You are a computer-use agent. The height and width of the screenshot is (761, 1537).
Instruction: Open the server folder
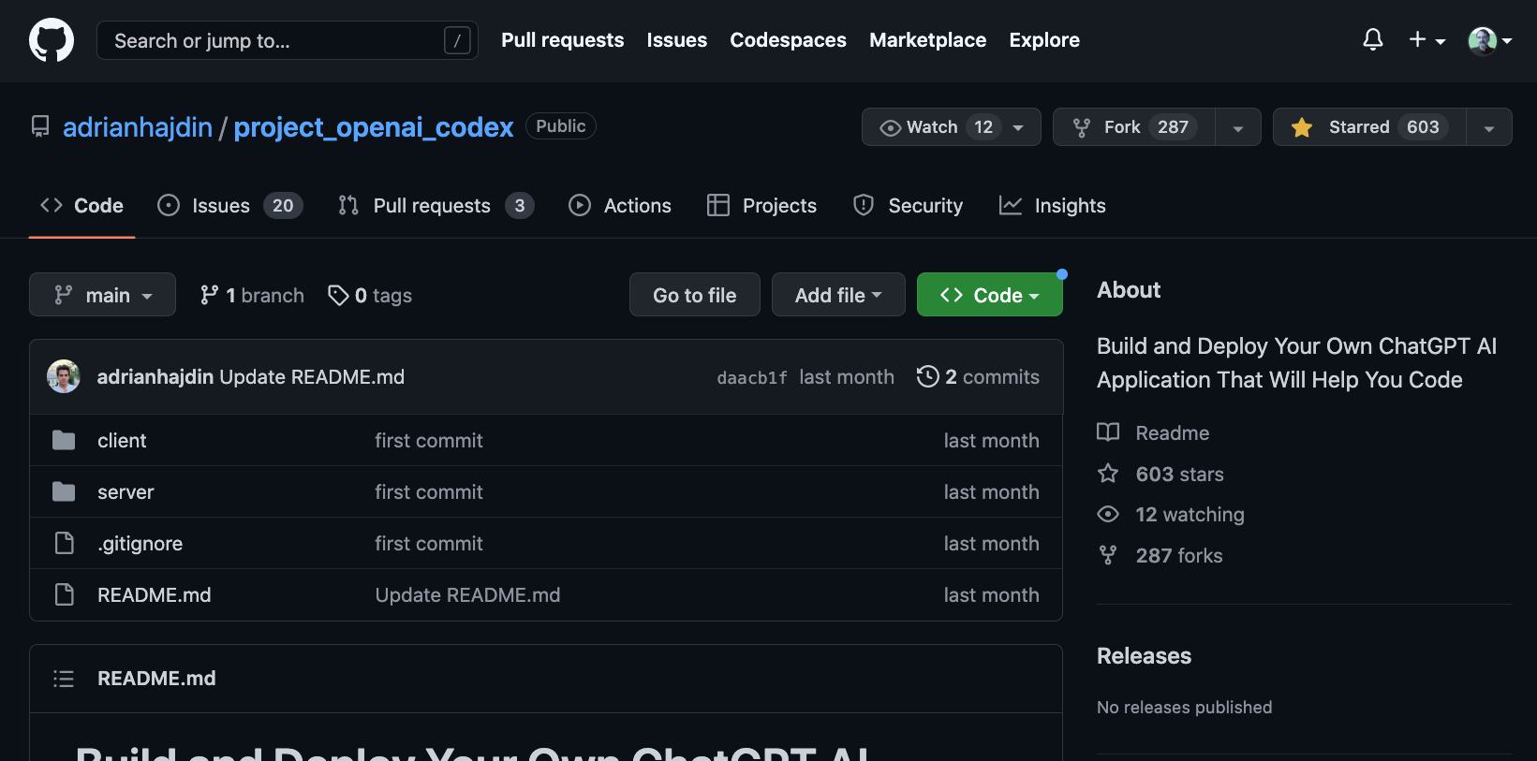point(126,492)
